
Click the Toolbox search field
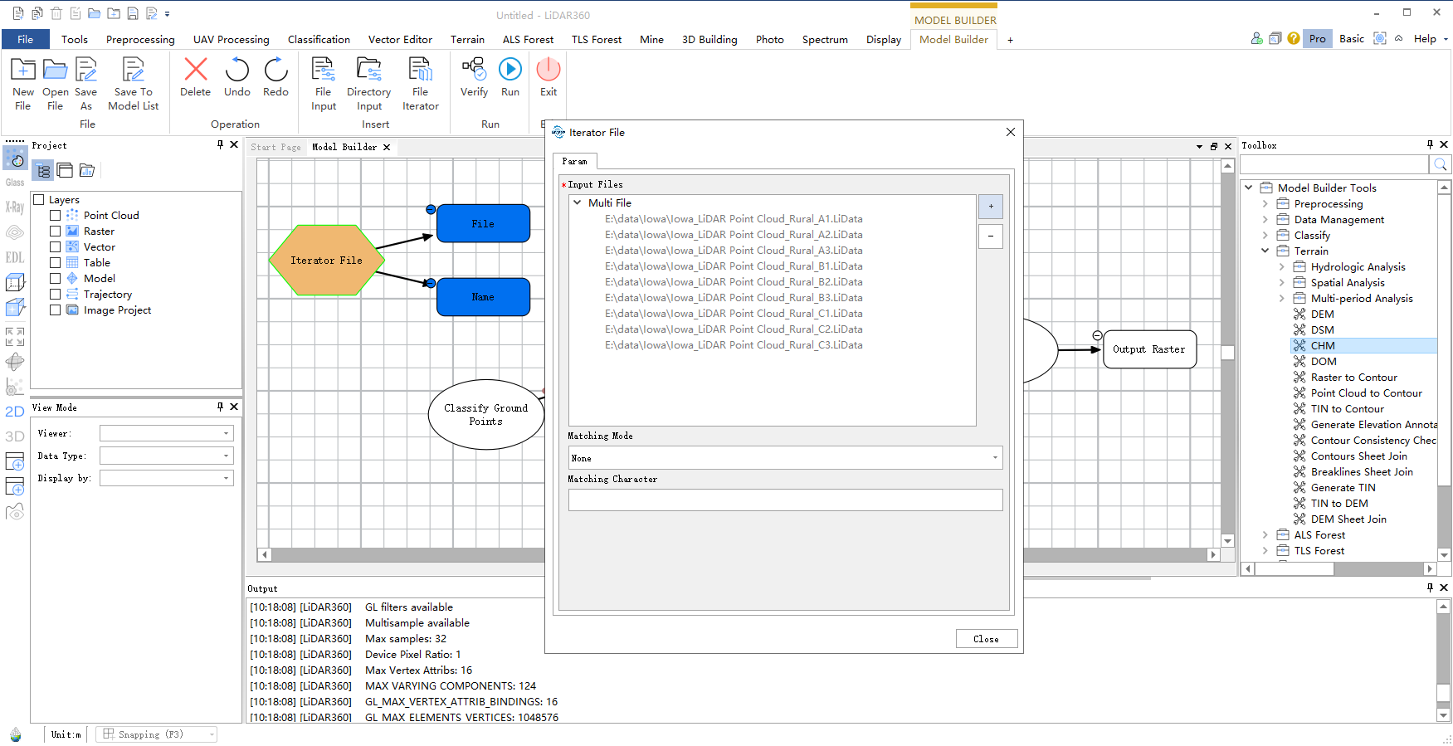click(1334, 164)
